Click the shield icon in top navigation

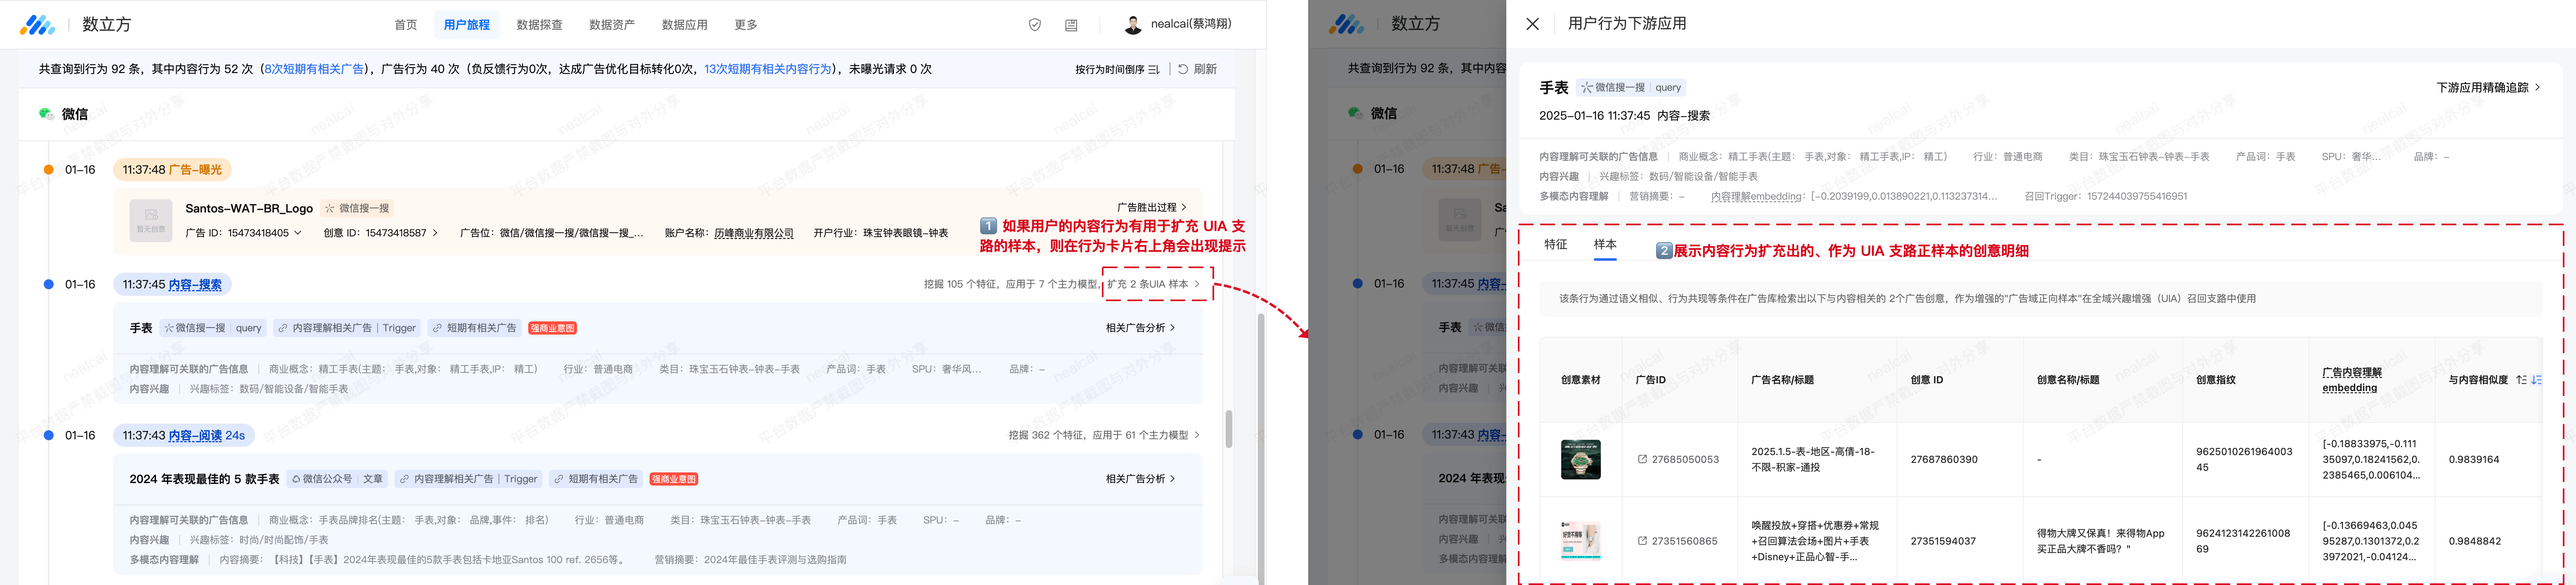1035,25
